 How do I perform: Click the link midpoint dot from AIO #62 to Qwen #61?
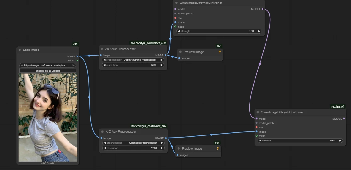(x=211, y=135)
